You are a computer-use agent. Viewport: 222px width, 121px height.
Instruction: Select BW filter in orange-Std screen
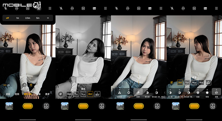pyautogui.click(x=201, y=83)
